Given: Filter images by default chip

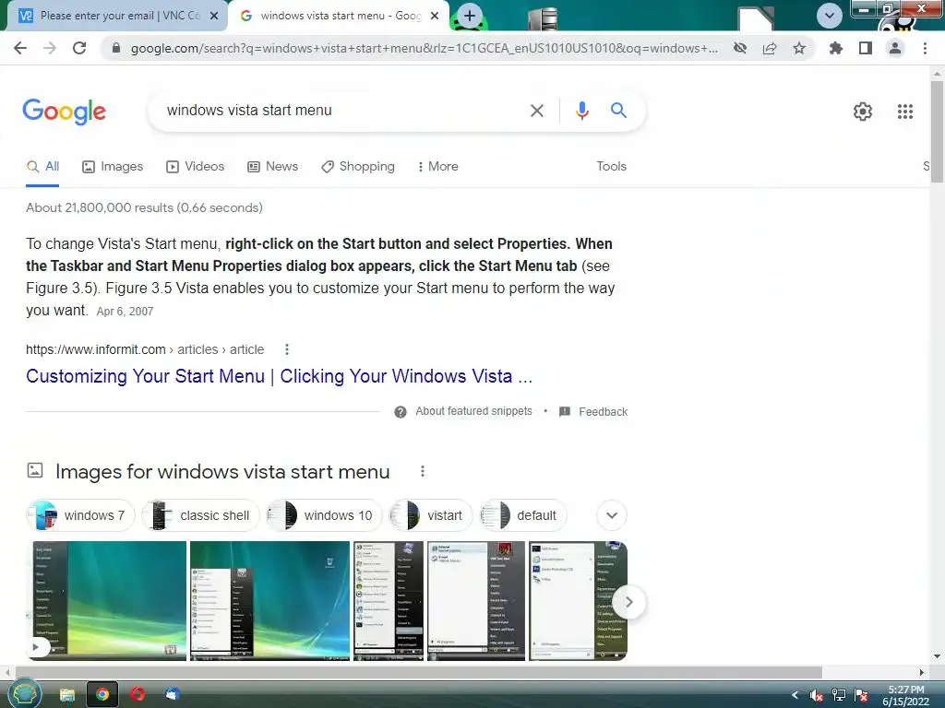Looking at the screenshot, I should pos(523,515).
